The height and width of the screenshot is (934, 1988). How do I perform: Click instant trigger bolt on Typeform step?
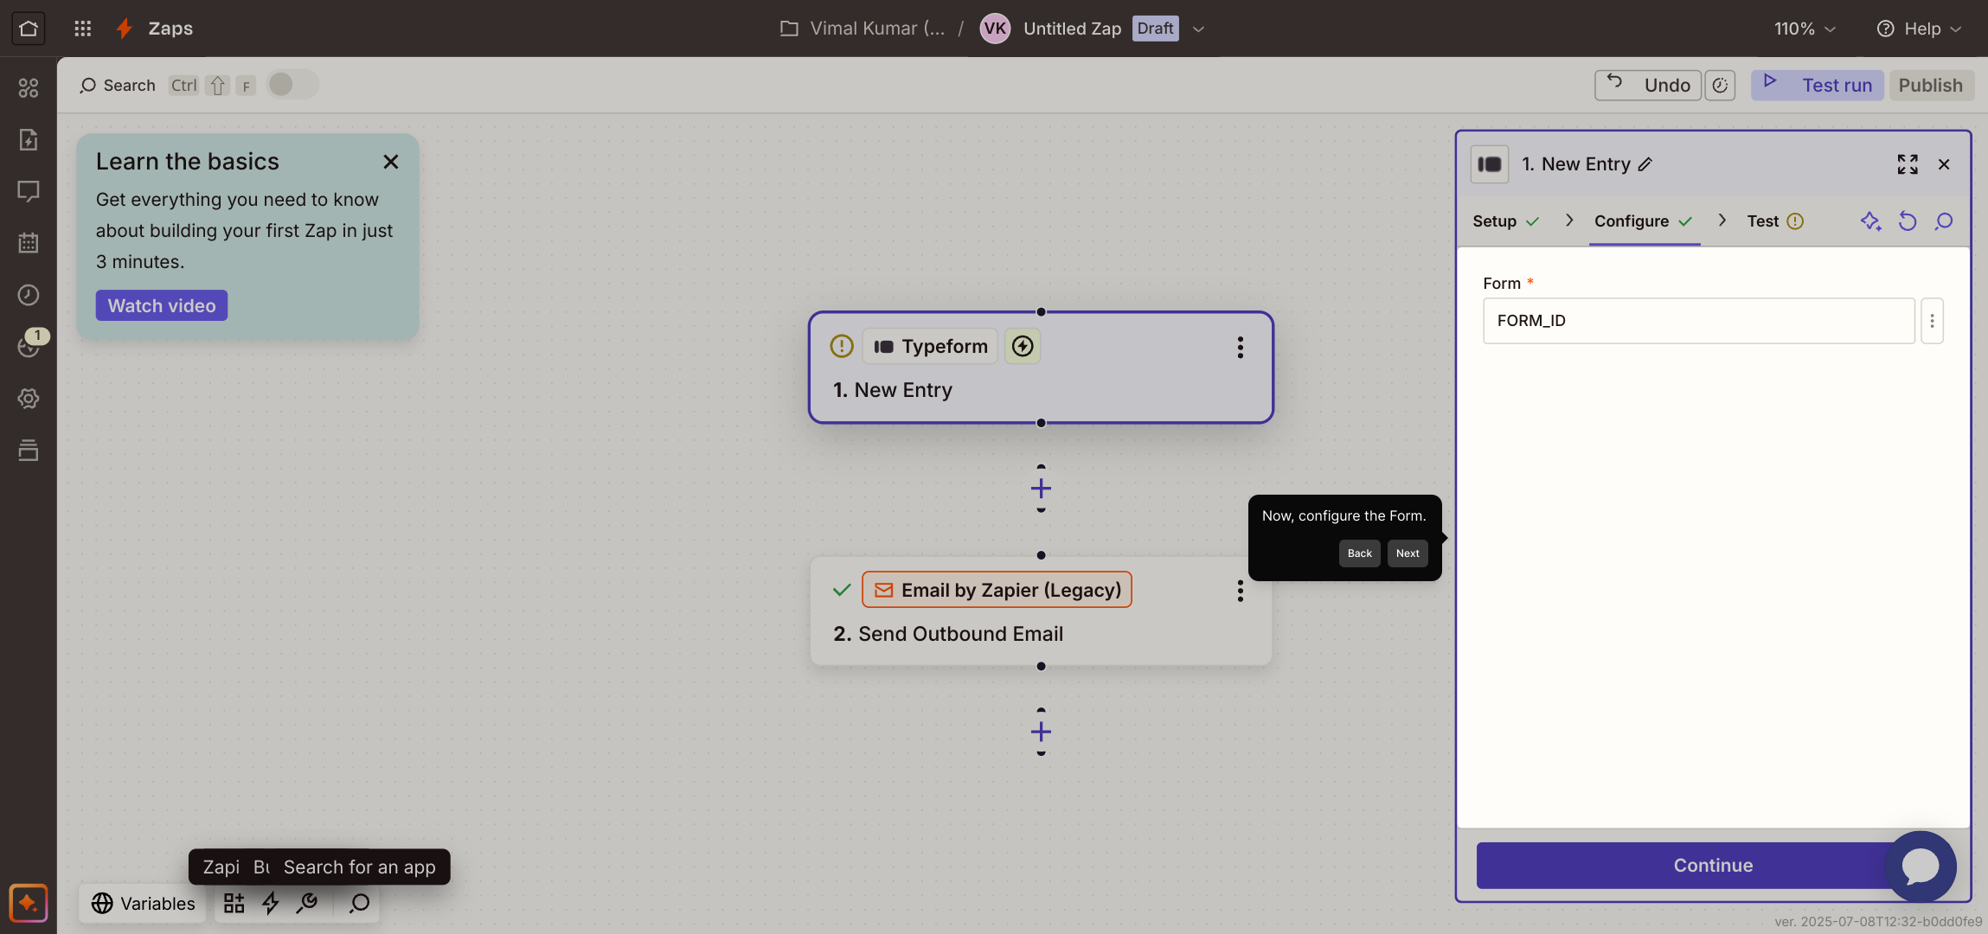coord(1023,347)
